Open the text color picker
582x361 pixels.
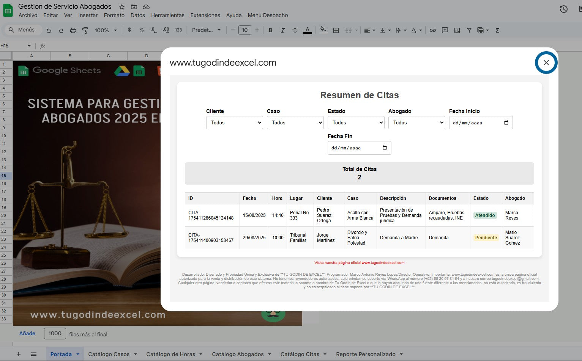308,30
